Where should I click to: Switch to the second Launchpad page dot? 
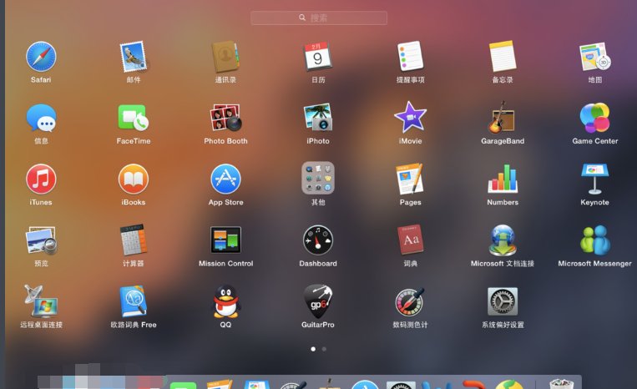point(324,349)
